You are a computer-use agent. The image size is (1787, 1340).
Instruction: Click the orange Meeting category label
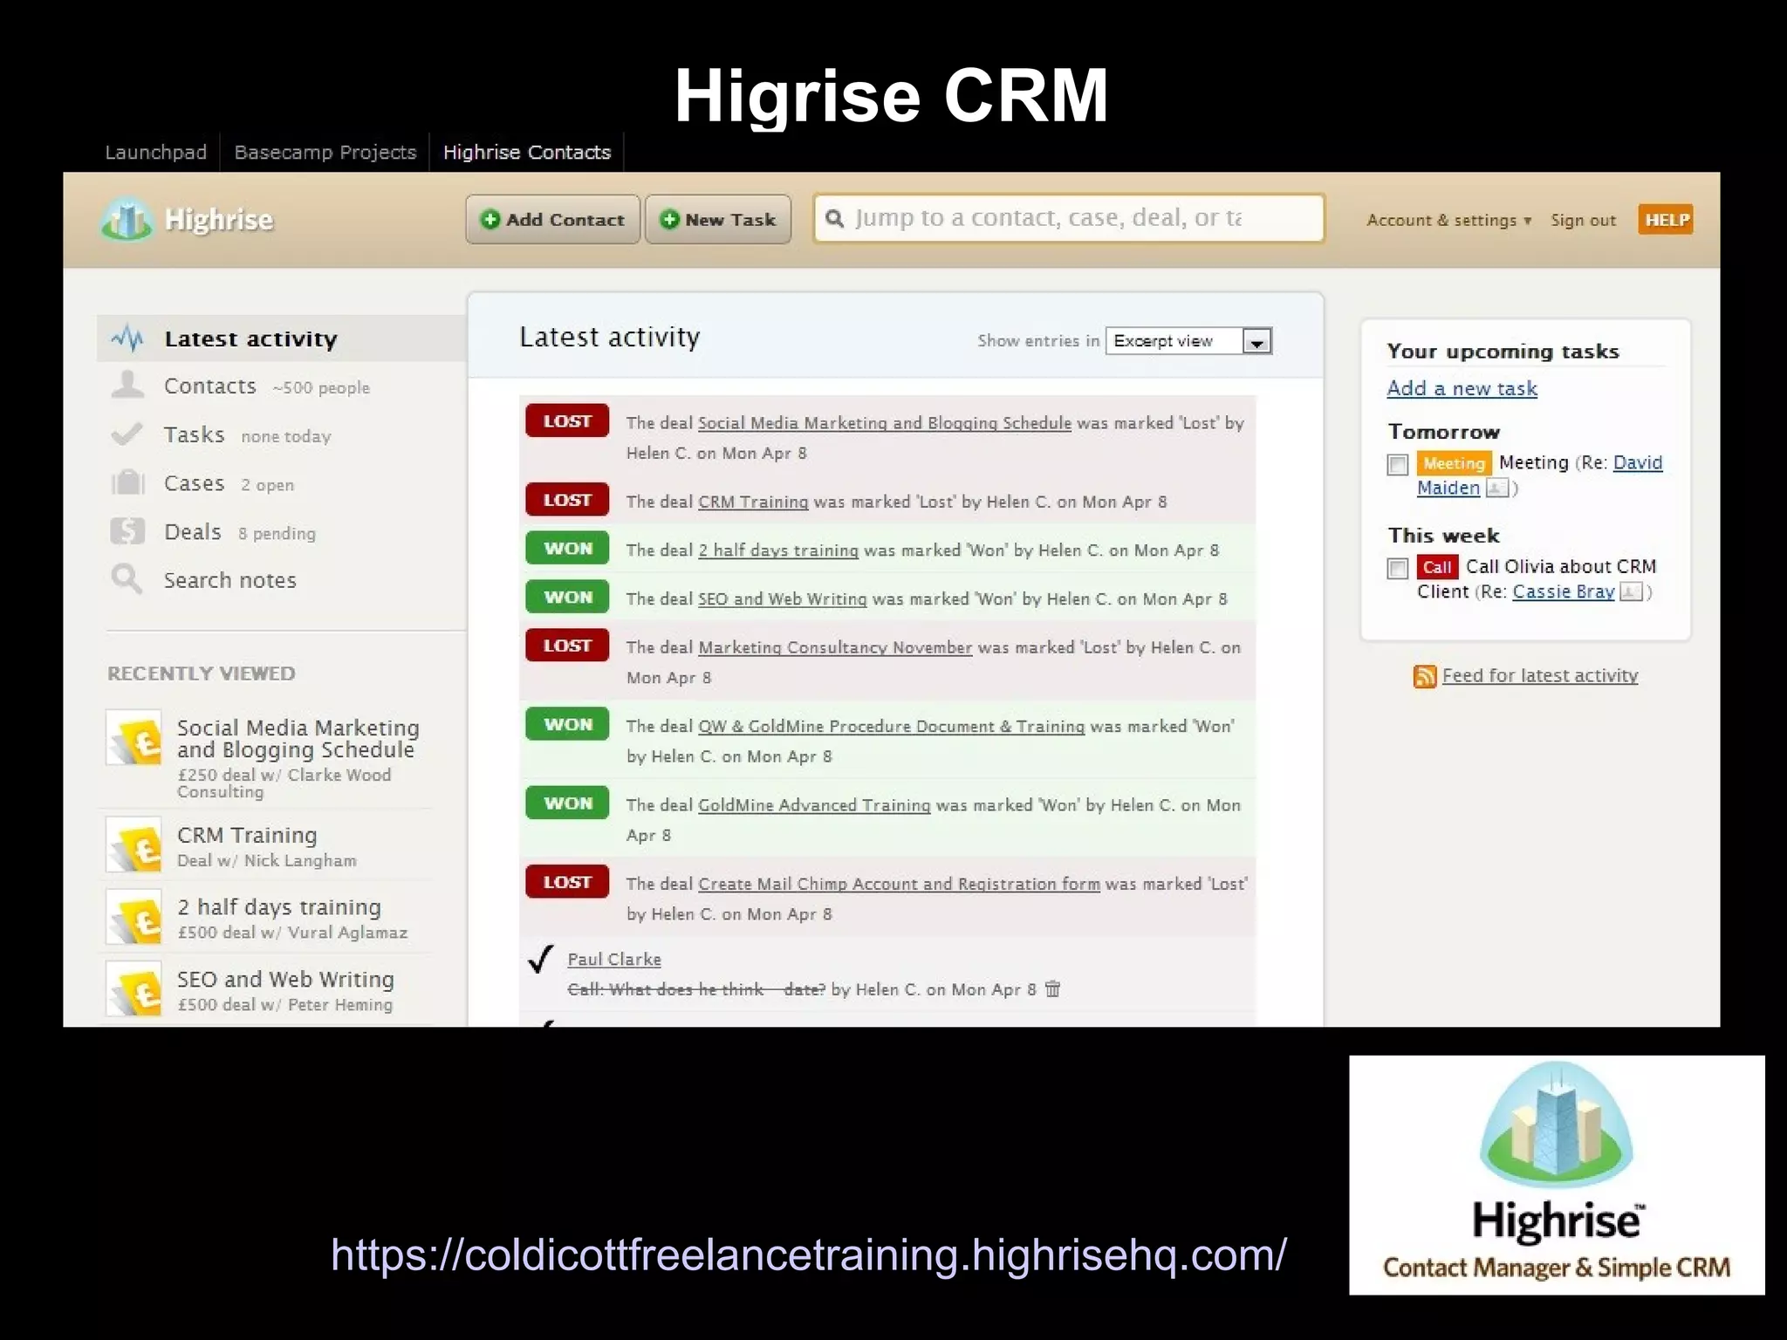[1454, 463]
